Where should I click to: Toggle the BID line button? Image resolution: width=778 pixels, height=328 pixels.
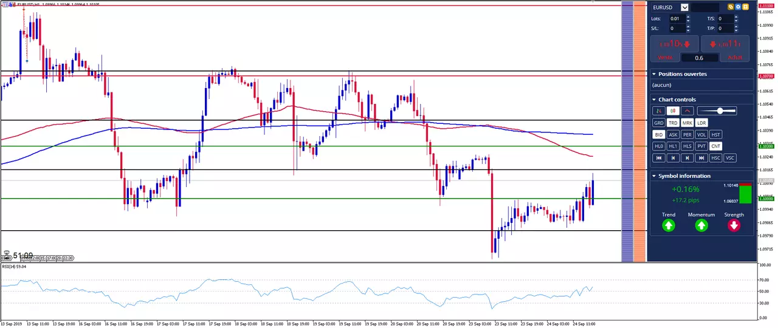click(x=658, y=135)
